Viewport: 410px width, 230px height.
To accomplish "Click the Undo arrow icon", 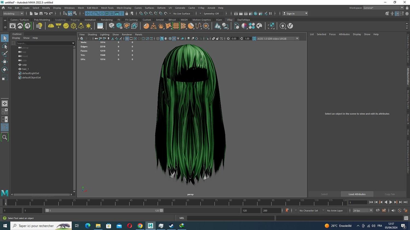I will click(x=46, y=13).
